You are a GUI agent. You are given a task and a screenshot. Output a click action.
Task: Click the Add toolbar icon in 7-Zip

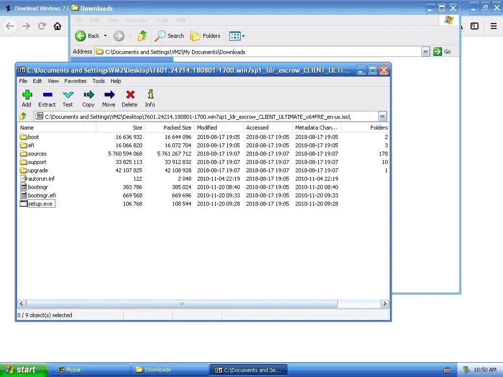pos(27,95)
